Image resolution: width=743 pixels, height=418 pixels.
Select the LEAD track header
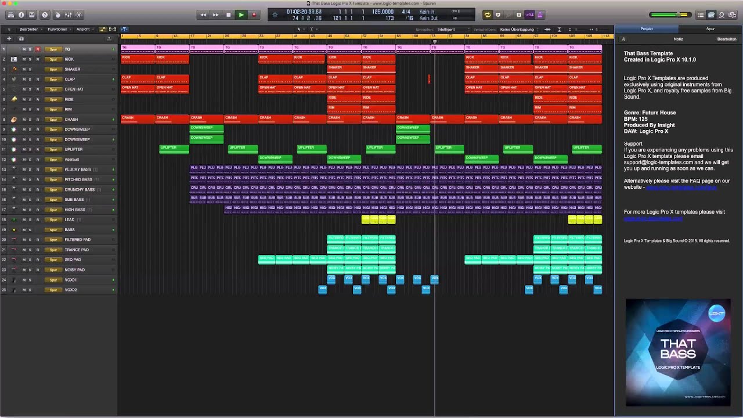point(59,219)
